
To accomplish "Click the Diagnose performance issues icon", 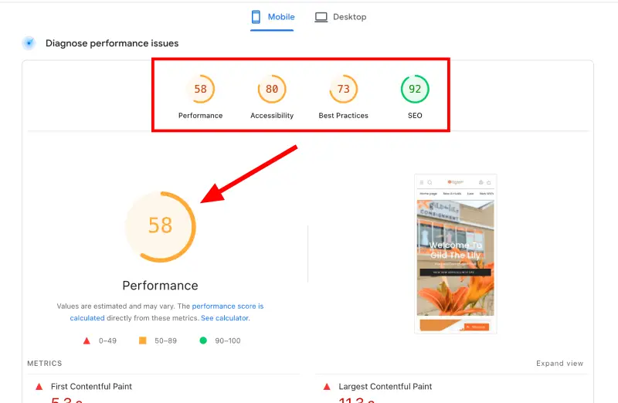I will [x=29, y=43].
